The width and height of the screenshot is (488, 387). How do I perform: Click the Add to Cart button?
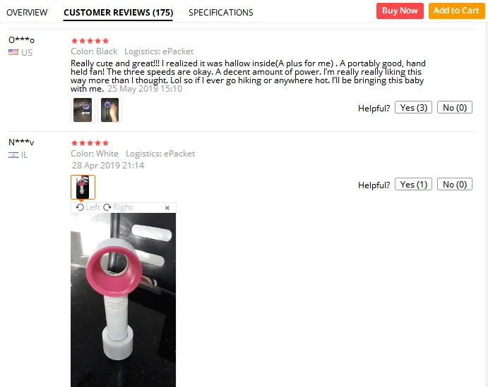click(456, 11)
